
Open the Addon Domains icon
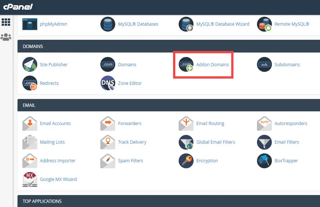(186, 64)
